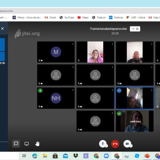Open Zoom from the Windows taskbar
The width and height of the screenshot is (160, 160).
106,156
